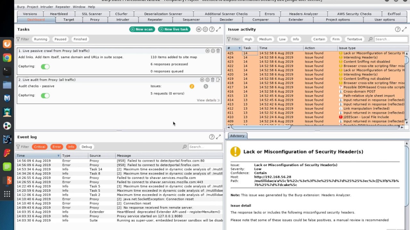Delete the live passive crawl task
Viewport: 410px width, 230px height.
click(218, 51)
